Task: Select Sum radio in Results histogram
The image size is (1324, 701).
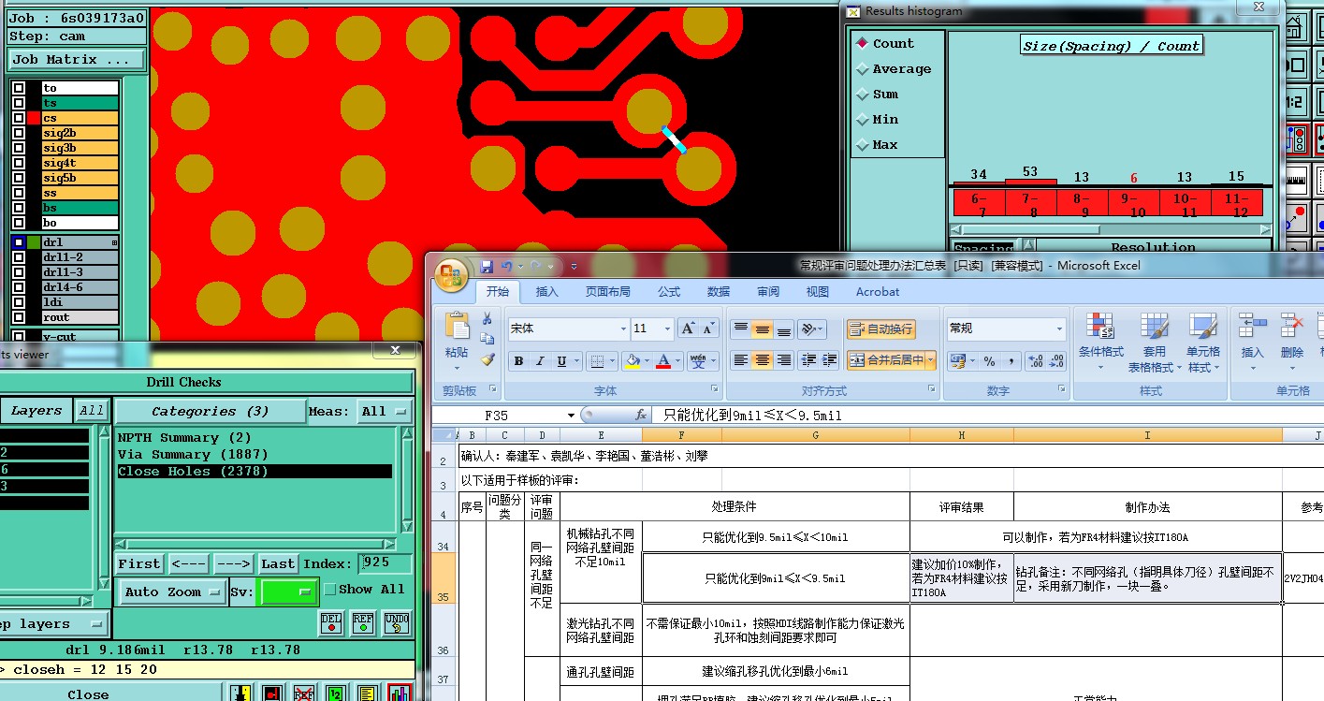Action: tap(863, 94)
